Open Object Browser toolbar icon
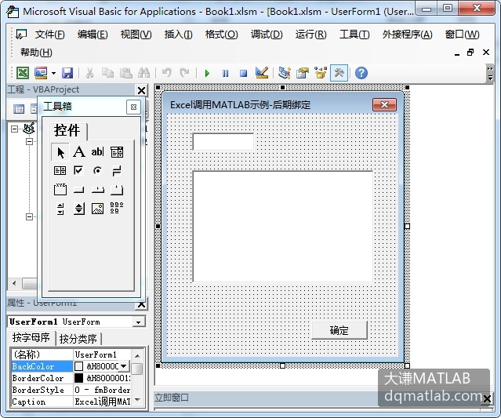Screen dimensions: 501x418 tap(321, 73)
